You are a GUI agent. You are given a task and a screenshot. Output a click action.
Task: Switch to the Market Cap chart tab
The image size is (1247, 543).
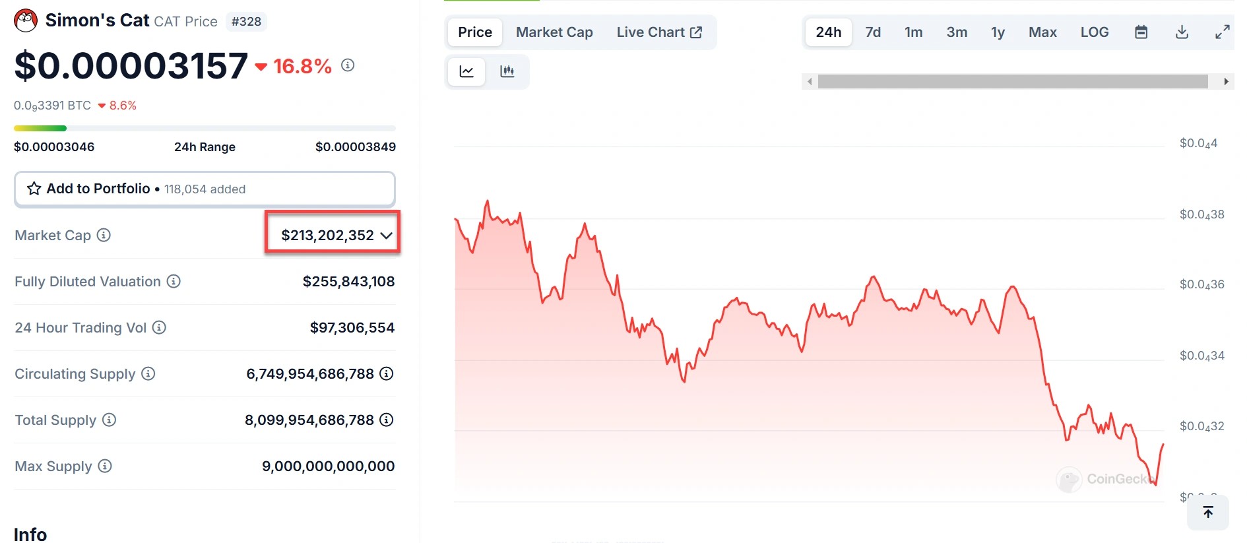click(554, 32)
